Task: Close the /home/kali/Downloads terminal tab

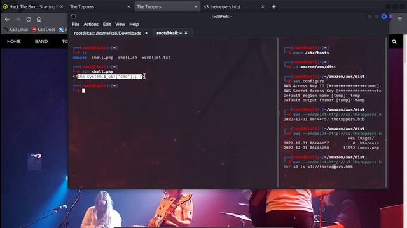Action: click(146, 33)
